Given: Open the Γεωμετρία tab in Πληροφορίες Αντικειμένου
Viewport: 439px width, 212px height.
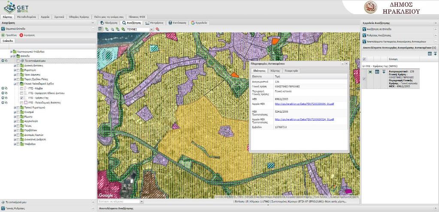Looking at the screenshot, I should tap(291, 71).
